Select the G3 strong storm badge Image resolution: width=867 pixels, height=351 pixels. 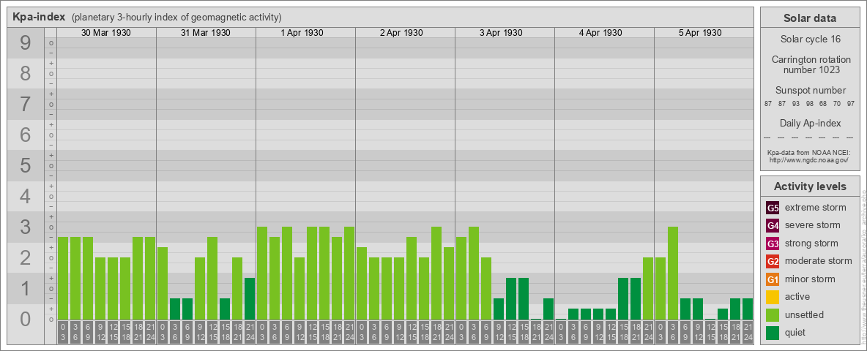pyautogui.click(x=773, y=244)
